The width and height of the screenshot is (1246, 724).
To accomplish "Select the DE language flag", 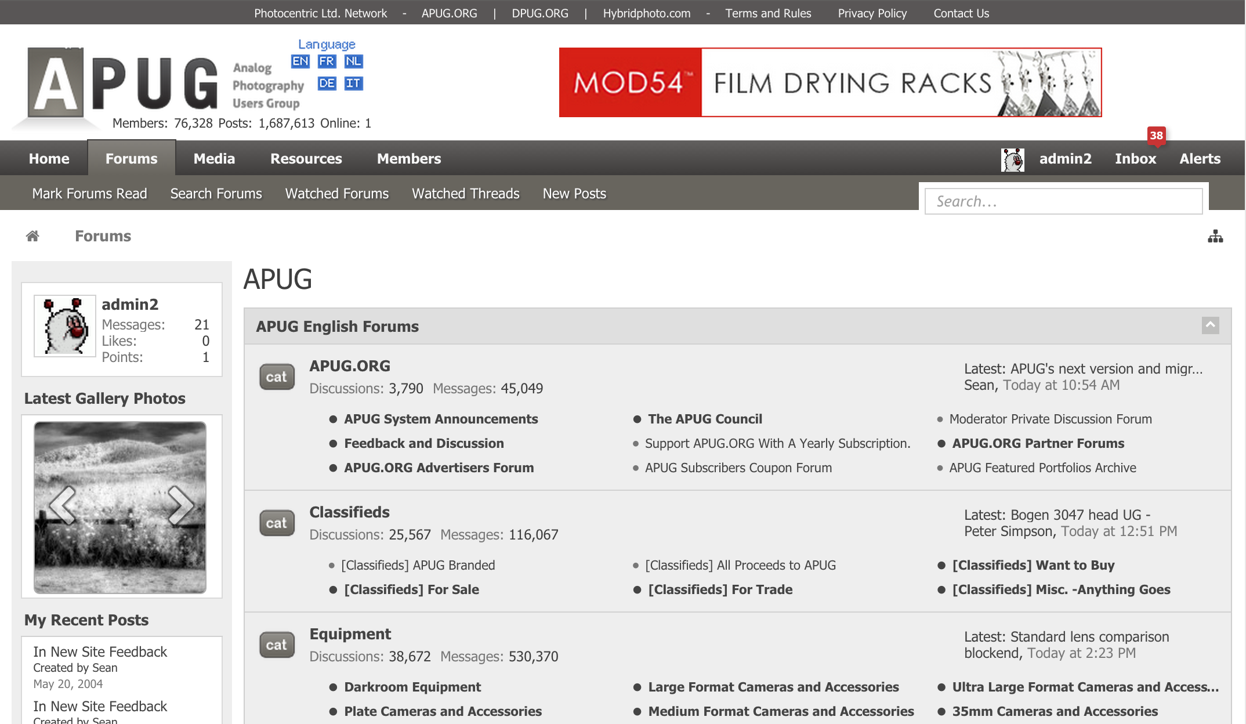I will tap(327, 84).
